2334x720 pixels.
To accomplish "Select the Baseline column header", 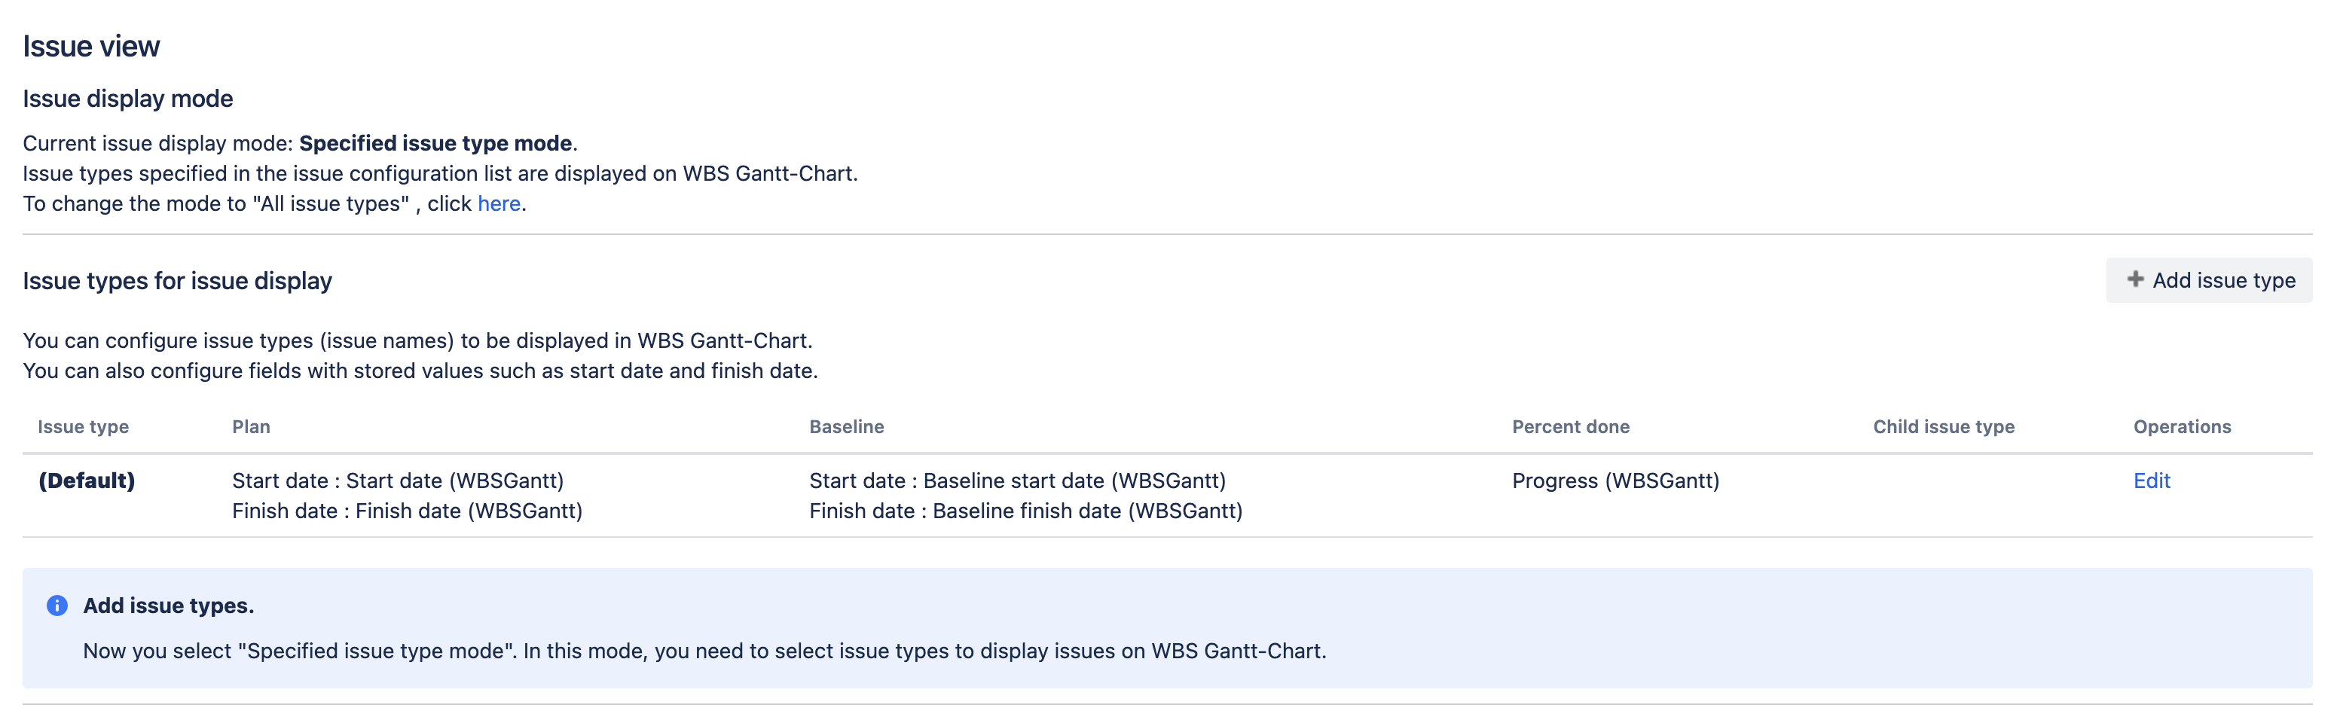I will coord(846,426).
